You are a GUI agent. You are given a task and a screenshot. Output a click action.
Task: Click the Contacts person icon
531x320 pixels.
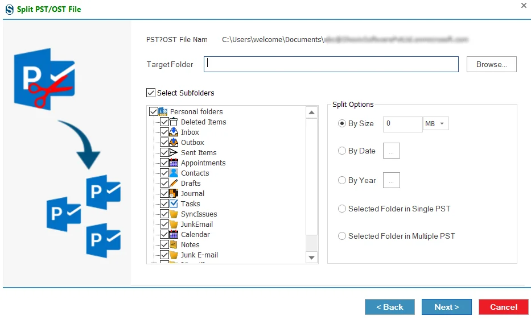(x=174, y=173)
